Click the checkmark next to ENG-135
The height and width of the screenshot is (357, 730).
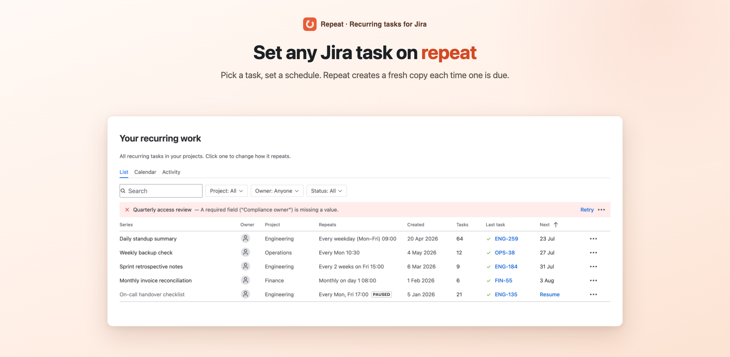(x=489, y=294)
